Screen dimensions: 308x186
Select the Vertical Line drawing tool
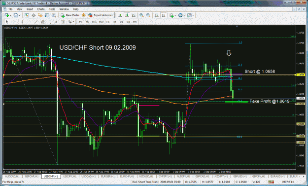click(x=22, y=22)
